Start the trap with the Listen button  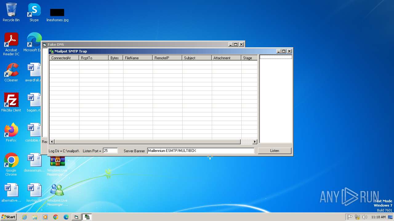click(275, 151)
